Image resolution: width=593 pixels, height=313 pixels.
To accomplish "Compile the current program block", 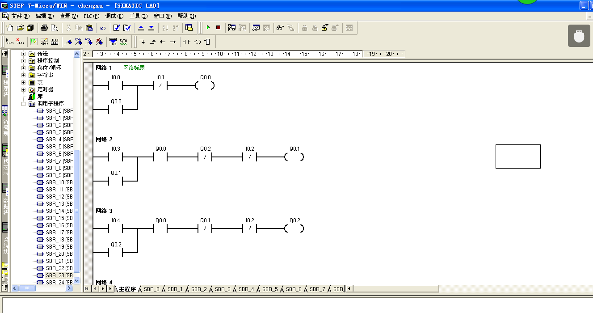I will pyautogui.click(x=116, y=28).
